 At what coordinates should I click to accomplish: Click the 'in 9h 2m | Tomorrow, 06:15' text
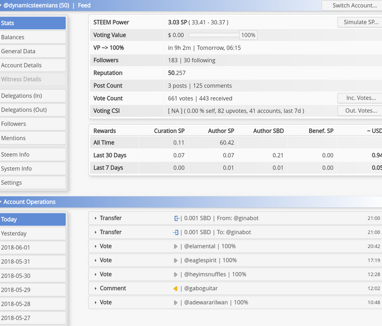204,48
